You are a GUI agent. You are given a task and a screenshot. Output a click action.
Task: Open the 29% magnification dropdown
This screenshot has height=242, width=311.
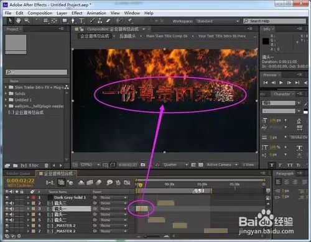90,165
